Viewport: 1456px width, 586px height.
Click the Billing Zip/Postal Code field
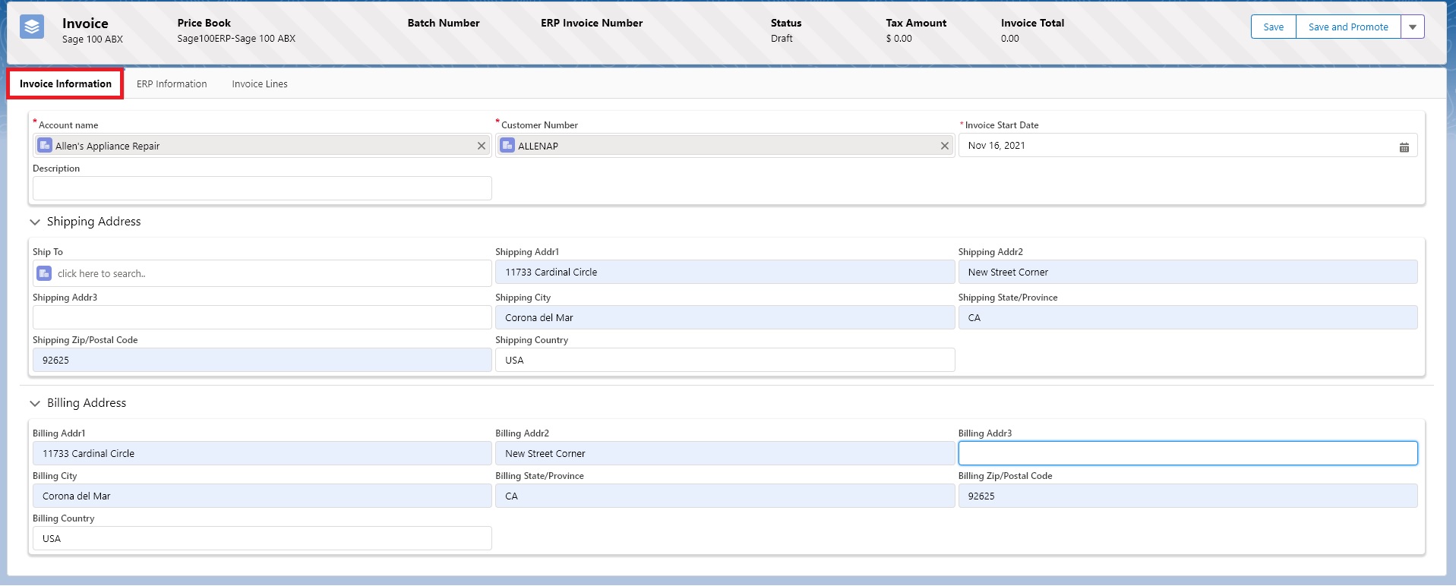pos(1188,496)
